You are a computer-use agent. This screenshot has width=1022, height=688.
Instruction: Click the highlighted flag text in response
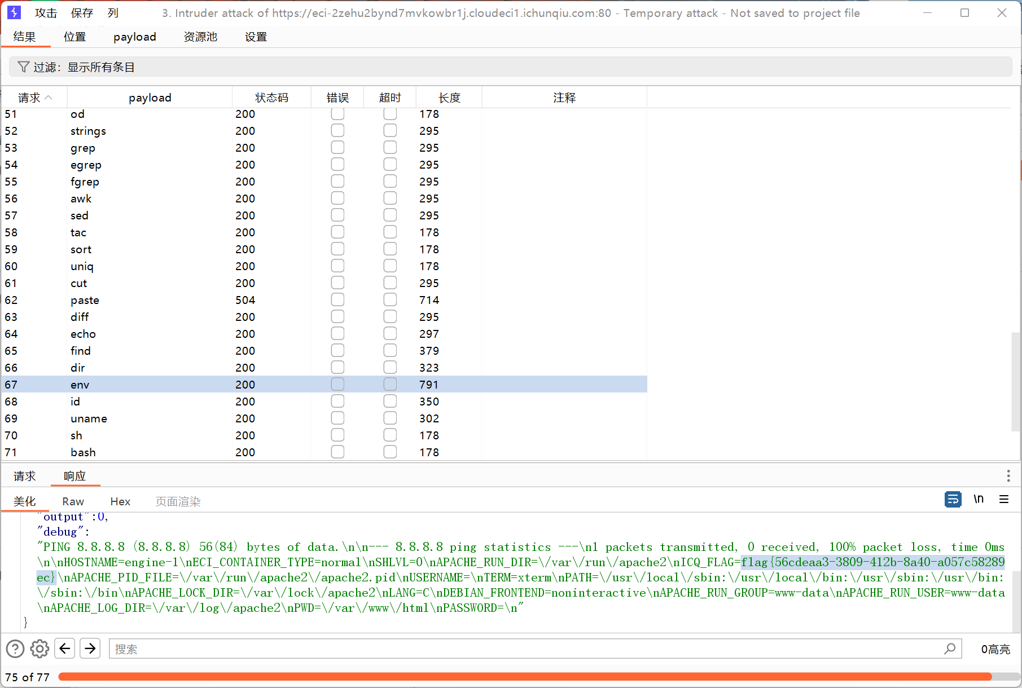873,562
